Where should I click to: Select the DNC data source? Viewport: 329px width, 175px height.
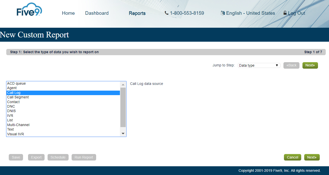tap(11, 106)
